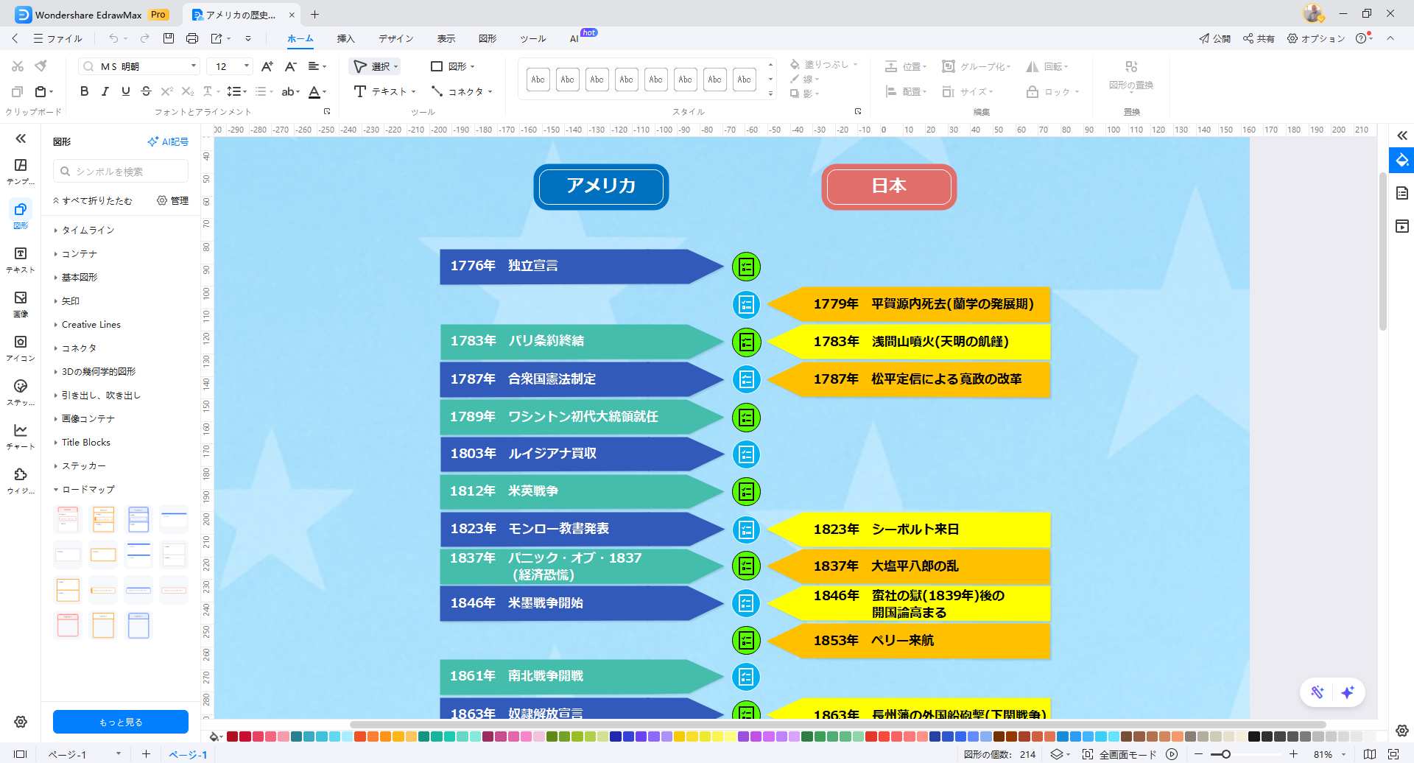
Task: Open the コネクタ (Connector) tool
Action: point(462,91)
